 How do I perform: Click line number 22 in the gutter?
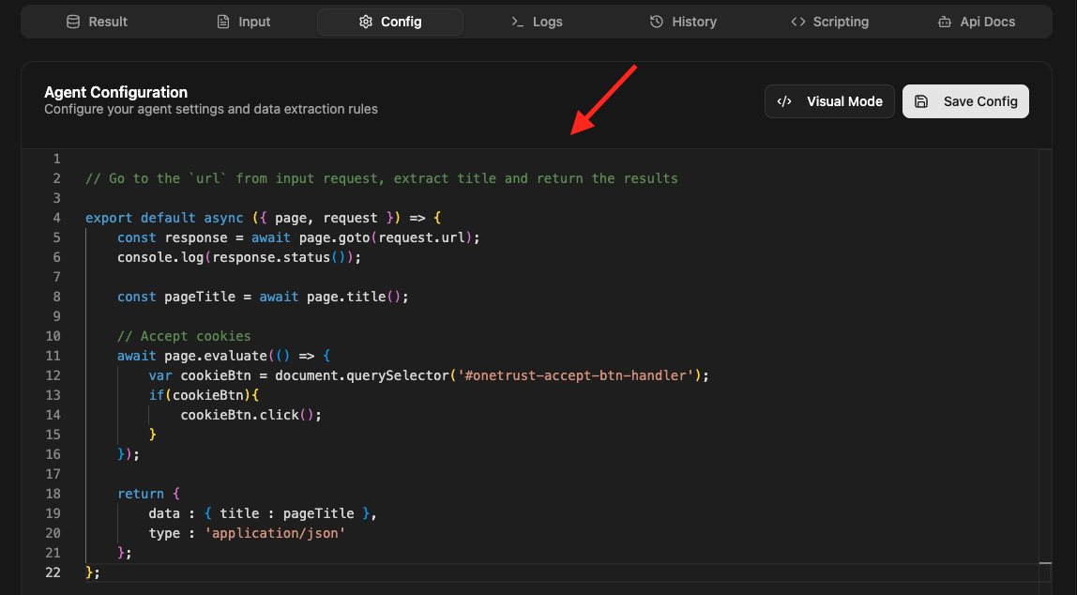click(53, 572)
